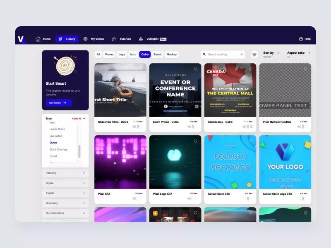
Task: Open the Slideshow Titles - Outro thumbnail
Action: point(120,90)
